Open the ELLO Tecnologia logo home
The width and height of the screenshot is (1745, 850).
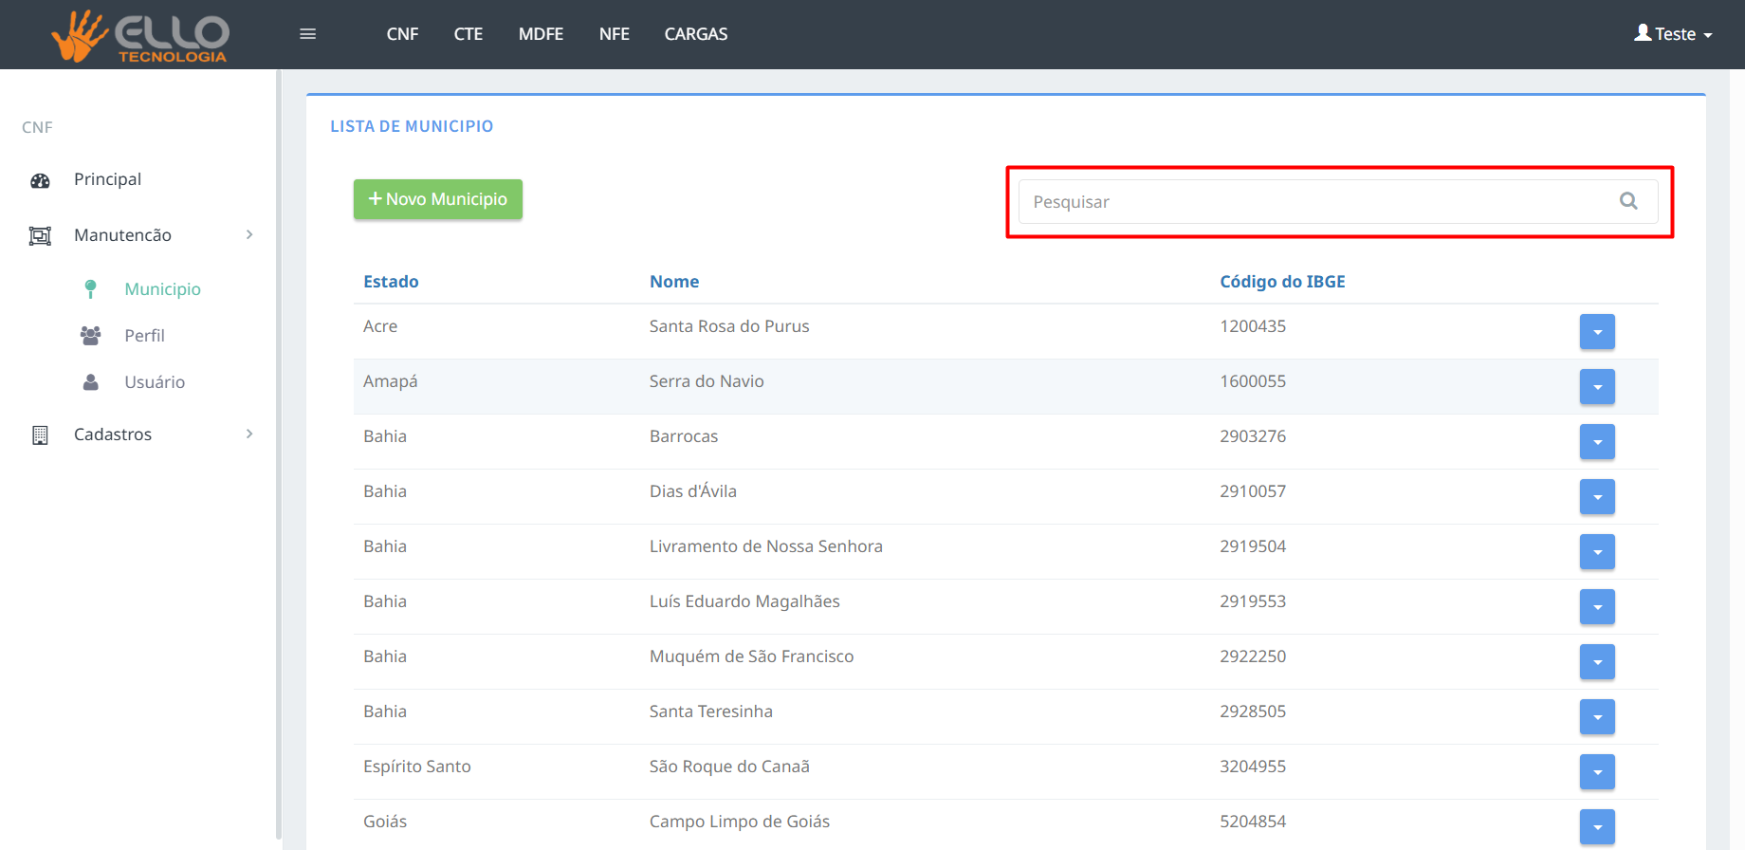tap(140, 36)
